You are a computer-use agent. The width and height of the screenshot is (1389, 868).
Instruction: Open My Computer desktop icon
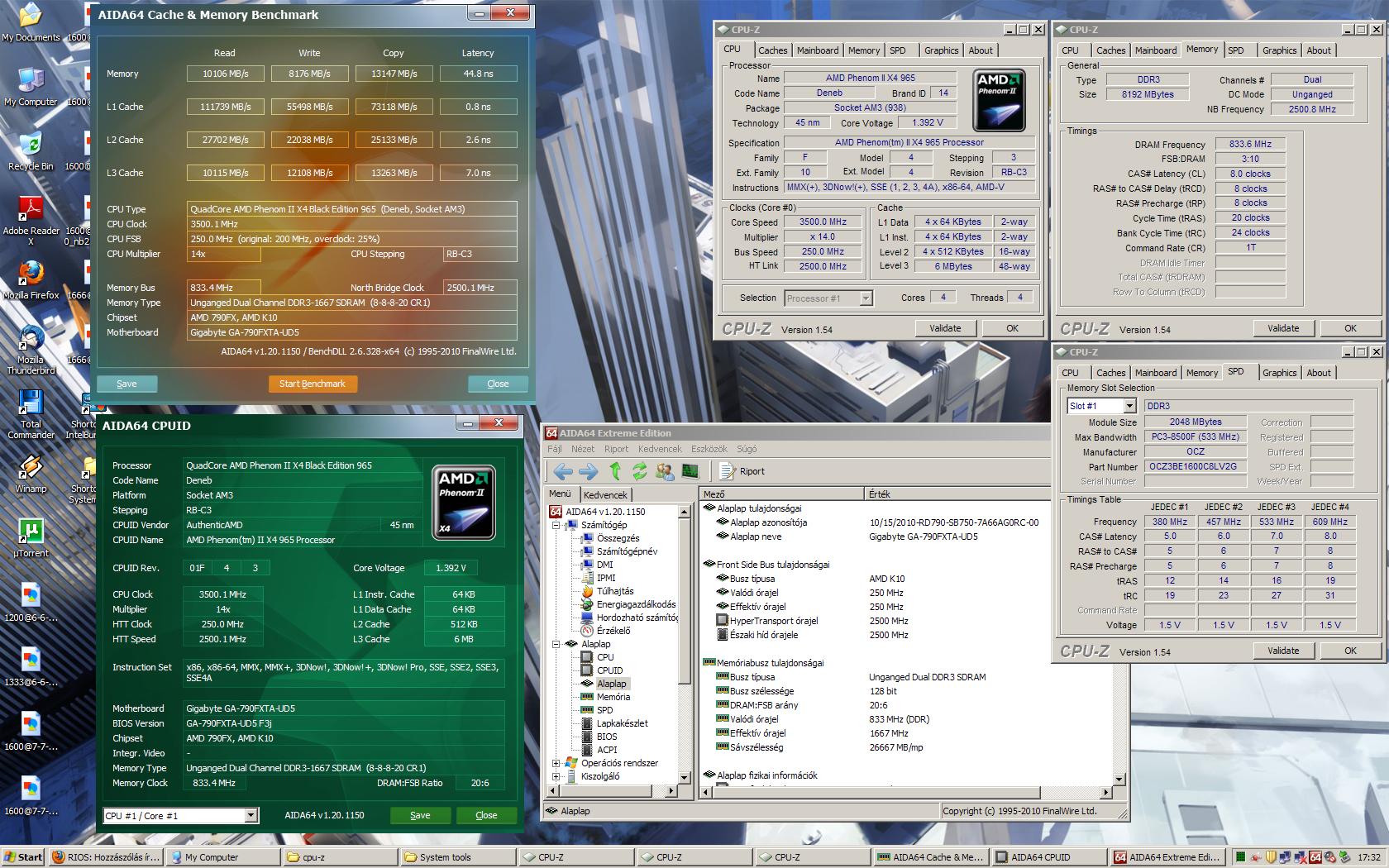pyautogui.click(x=31, y=87)
